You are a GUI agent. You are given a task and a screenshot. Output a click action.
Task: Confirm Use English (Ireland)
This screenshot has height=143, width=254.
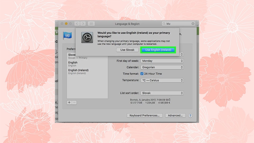click(x=158, y=50)
